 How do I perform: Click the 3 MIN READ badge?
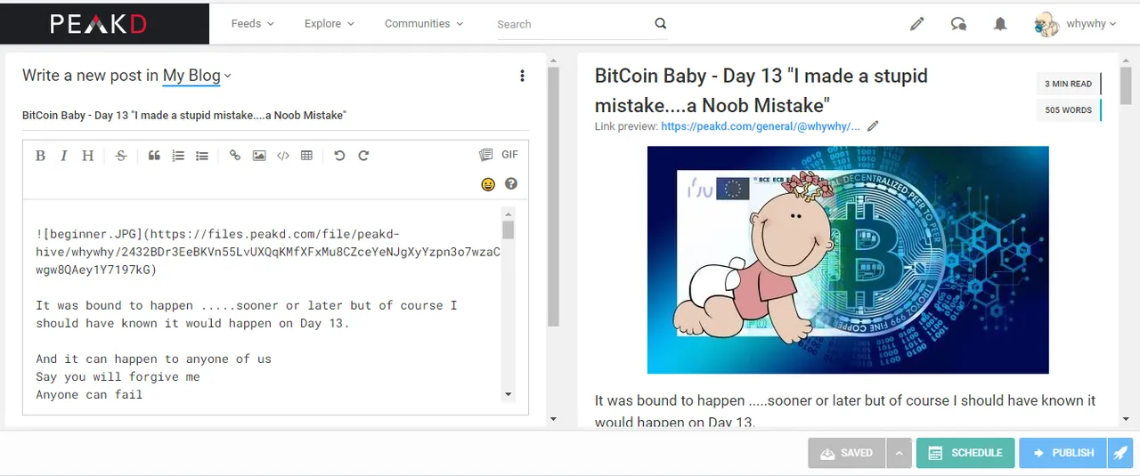click(x=1069, y=84)
